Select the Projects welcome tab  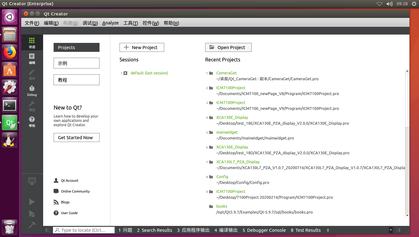click(x=76, y=47)
